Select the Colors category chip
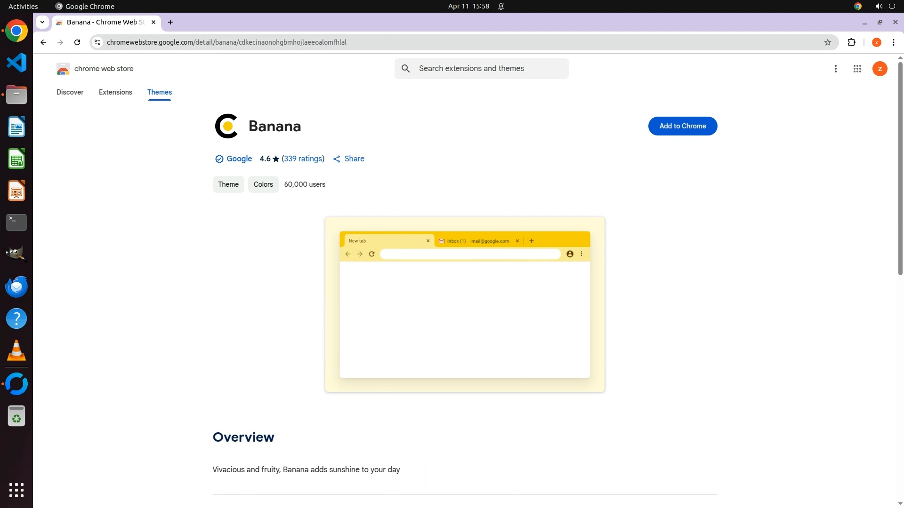904x508 pixels. (x=263, y=184)
